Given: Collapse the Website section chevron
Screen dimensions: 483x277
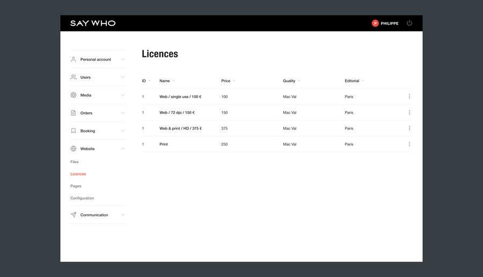Looking at the screenshot, I should coord(123,149).
